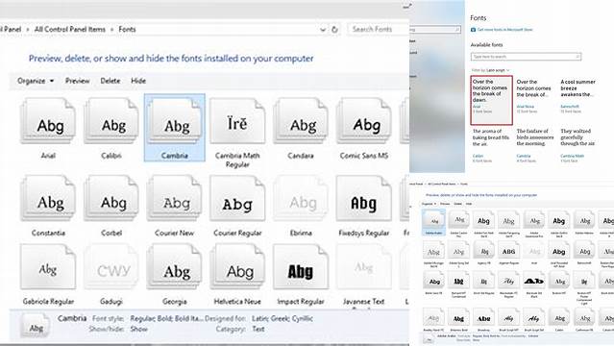Click the Settings sidebar search box
This screenshot has width=614, height=346.
pos(435,30)
